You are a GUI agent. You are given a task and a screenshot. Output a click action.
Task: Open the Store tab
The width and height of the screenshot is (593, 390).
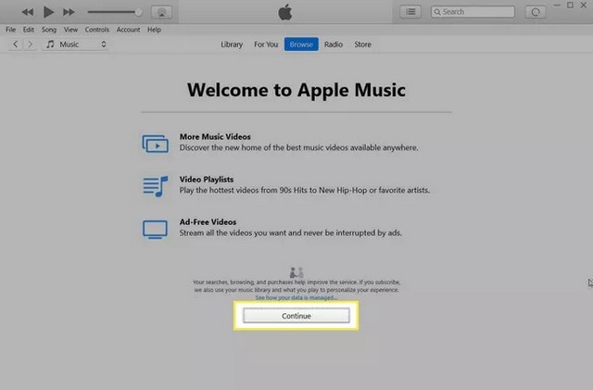(x=362, y=44)
